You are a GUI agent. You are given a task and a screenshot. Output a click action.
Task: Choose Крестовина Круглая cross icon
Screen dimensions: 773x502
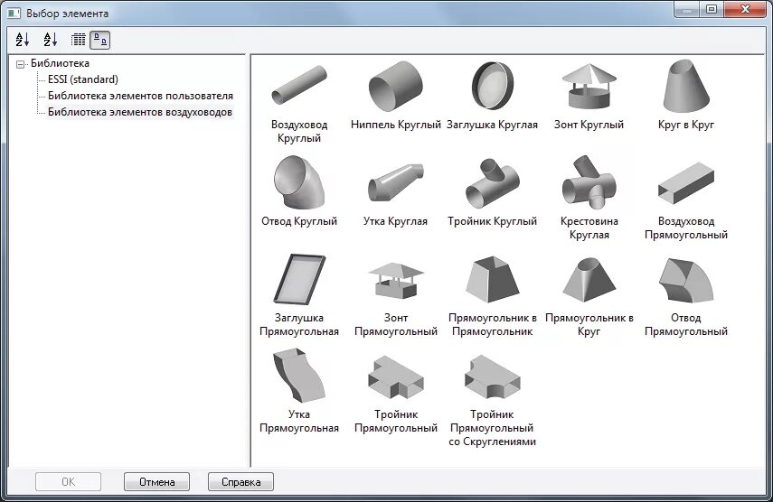[x=589, y=182]
